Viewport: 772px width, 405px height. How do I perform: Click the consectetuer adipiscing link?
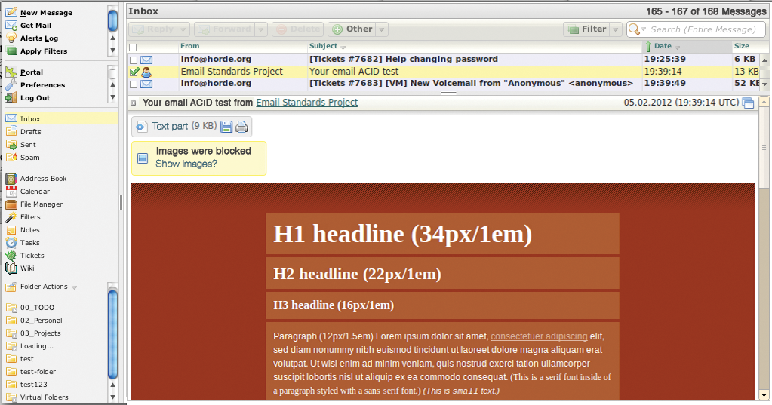point(539,336)
